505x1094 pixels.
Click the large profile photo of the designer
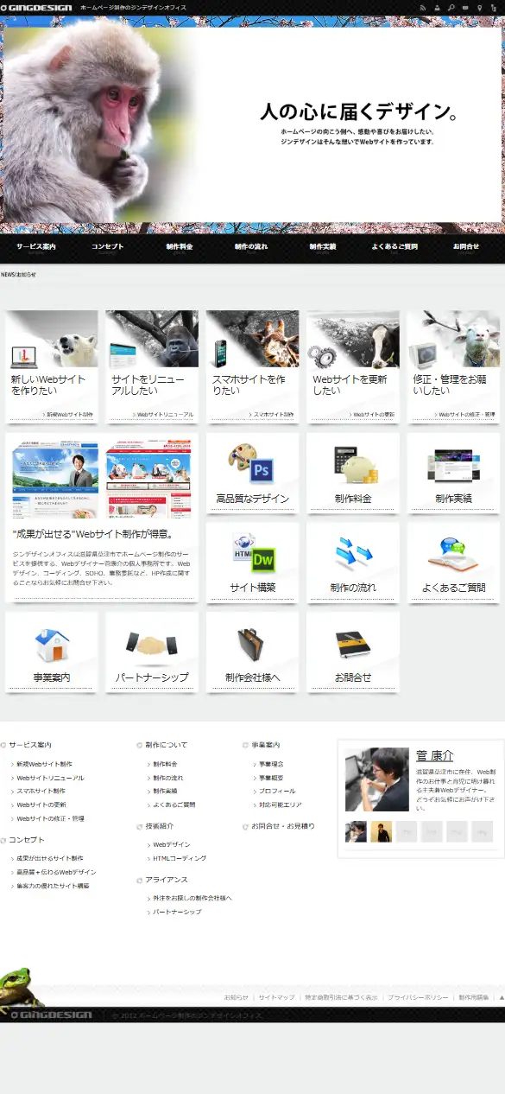377,779
